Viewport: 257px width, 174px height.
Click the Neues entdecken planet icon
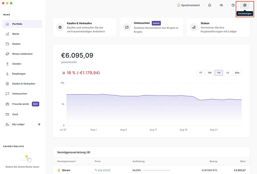click(7, 54)
